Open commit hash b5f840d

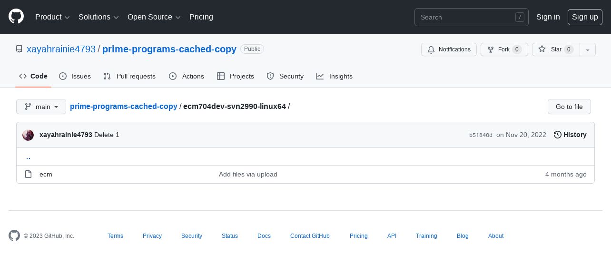[481, 135]
